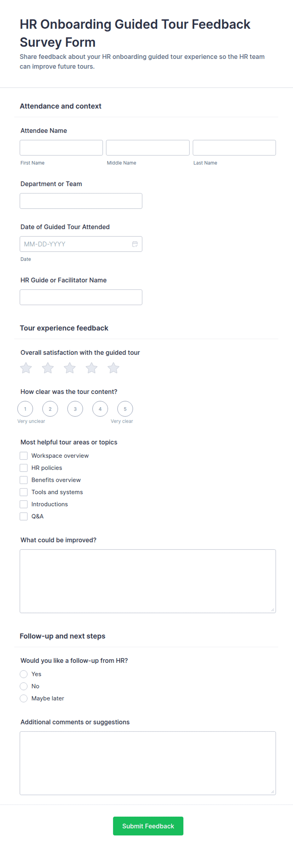Check the Q&A topic box

click(x=24, y=516)
